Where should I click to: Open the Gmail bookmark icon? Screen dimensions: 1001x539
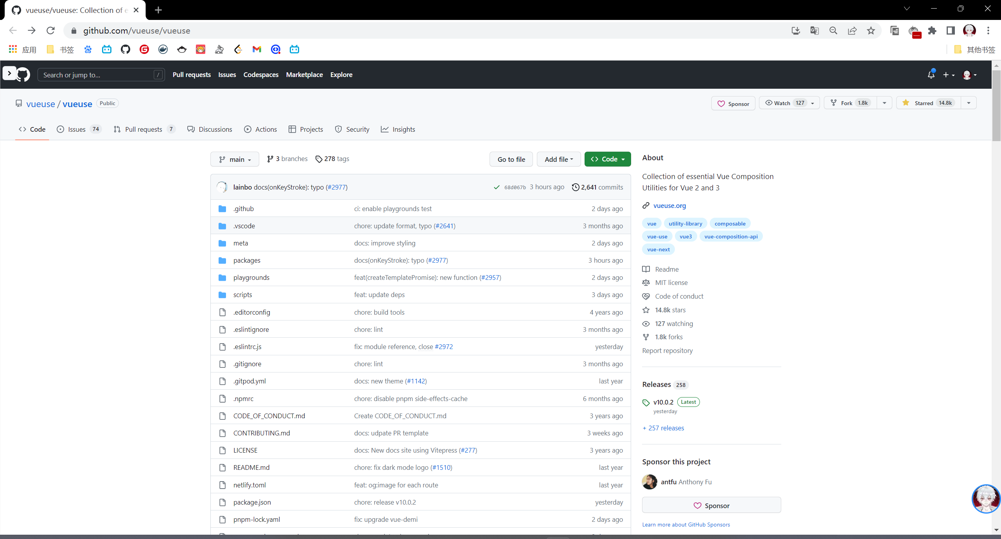[x=257, y=49]
